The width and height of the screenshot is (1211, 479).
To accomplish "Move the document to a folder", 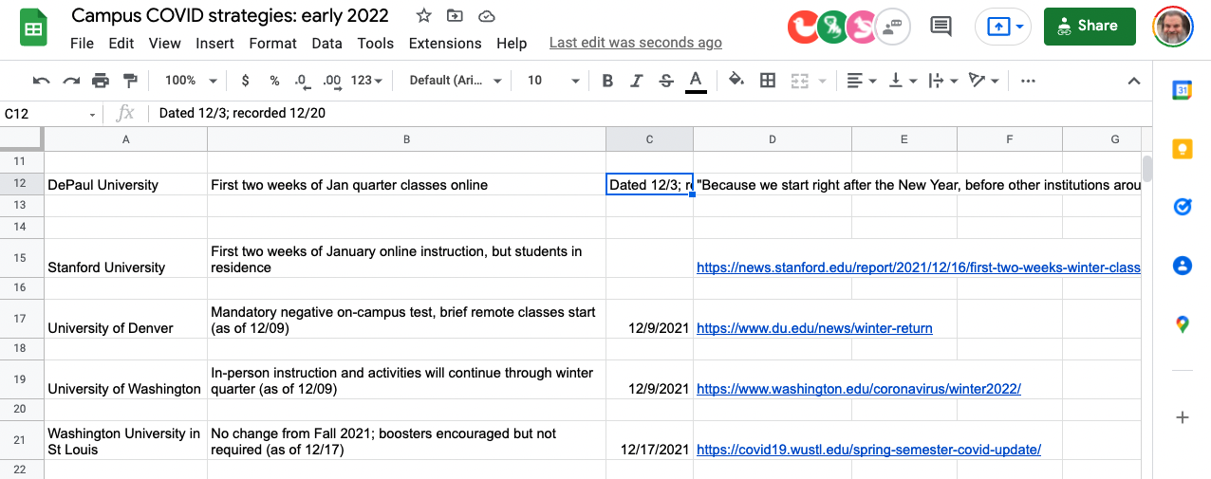I will point(456,16).
